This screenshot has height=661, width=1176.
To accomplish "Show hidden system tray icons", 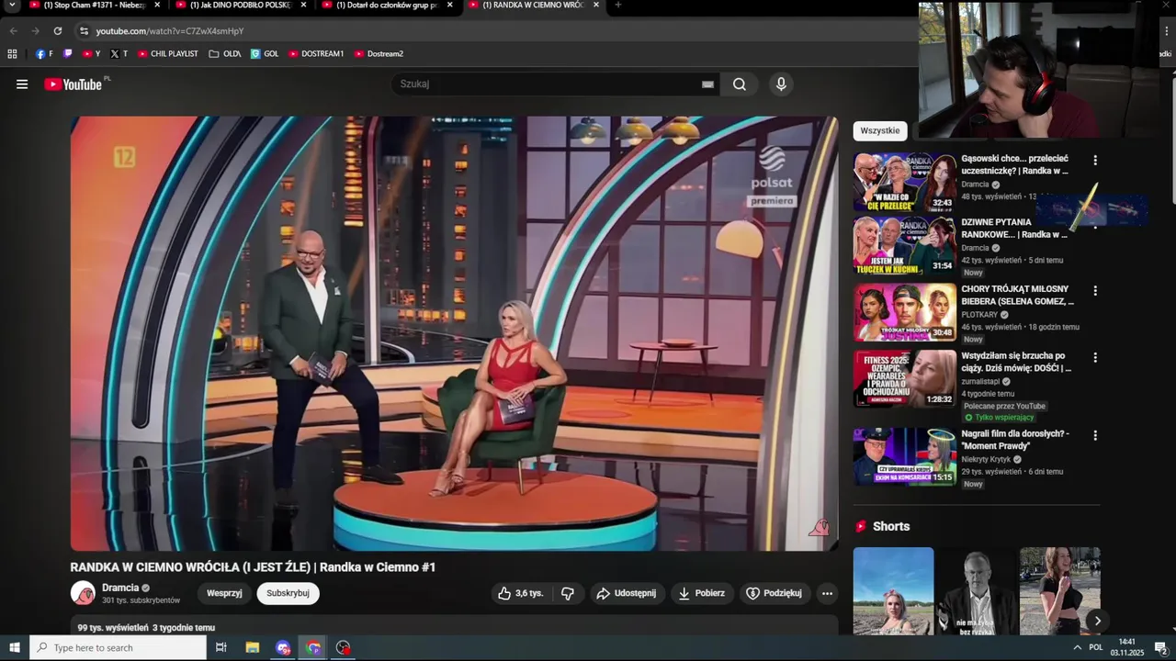I will pos(1077,648).
